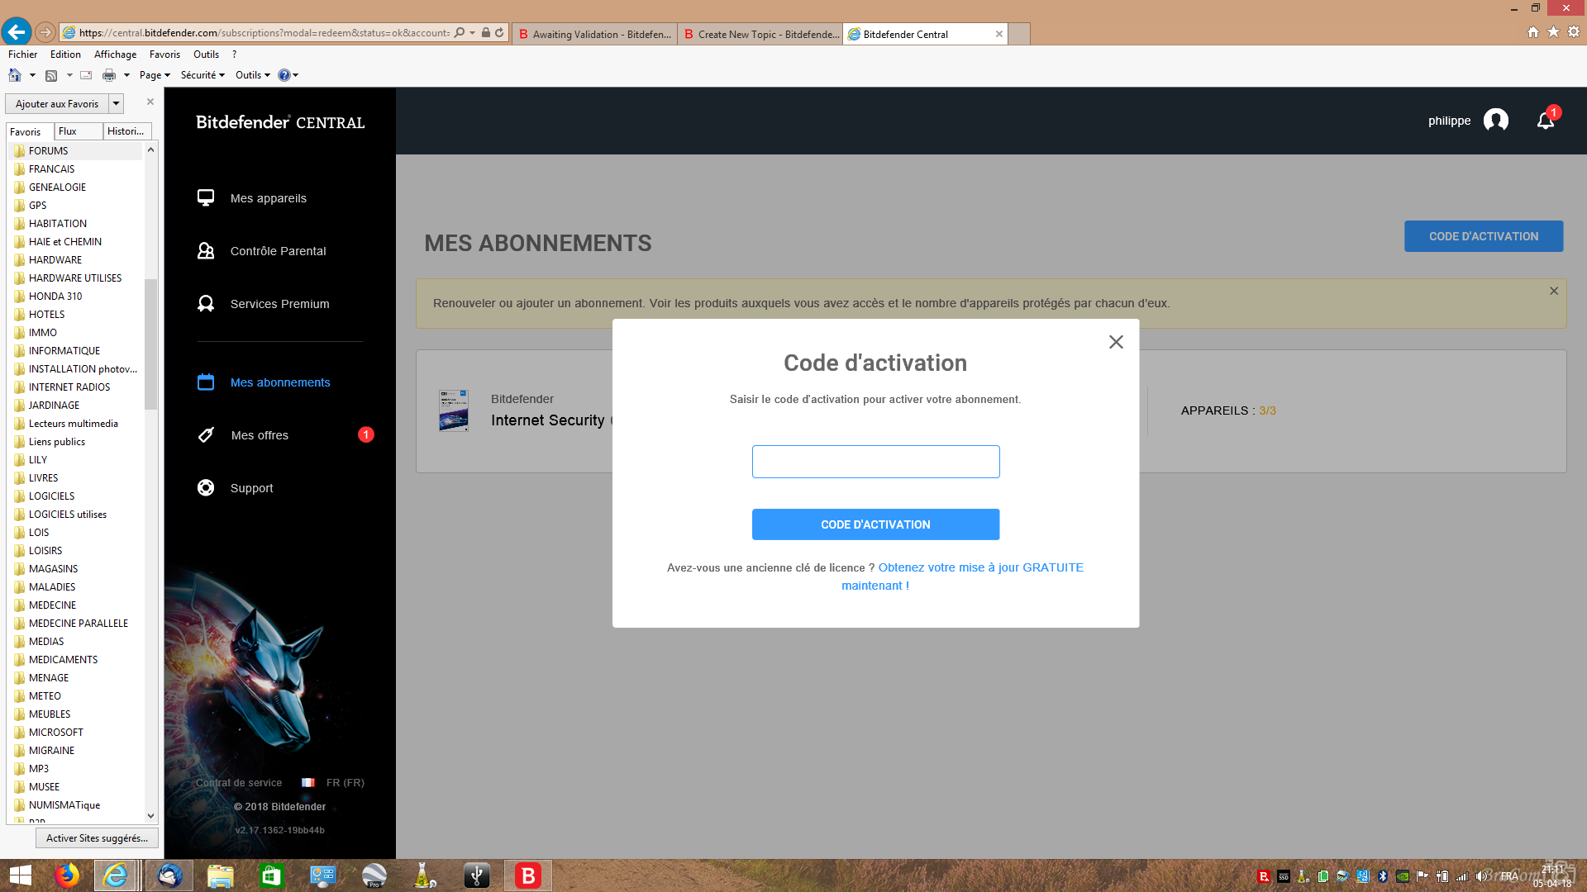Open the Windows Start button

(x=20, y=875)
